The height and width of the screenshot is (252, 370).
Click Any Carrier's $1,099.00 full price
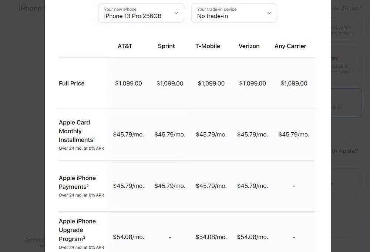(294, 83)
